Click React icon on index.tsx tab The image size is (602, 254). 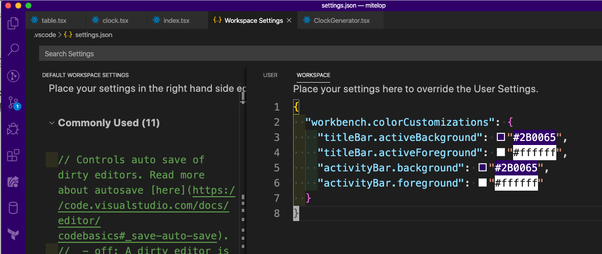tap(156, 20)
